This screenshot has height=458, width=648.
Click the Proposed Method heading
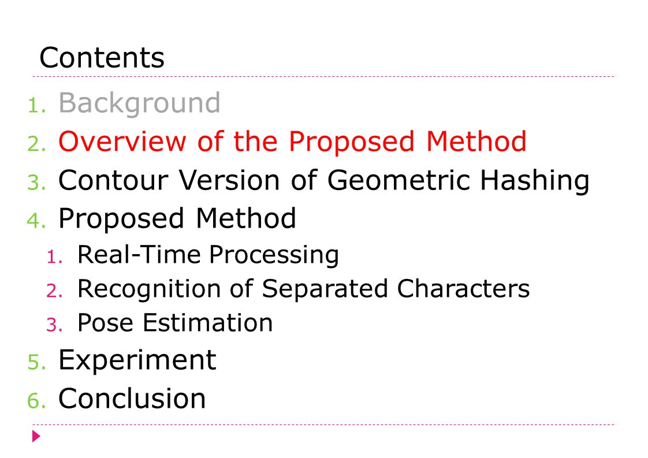(x=177, y=219)
